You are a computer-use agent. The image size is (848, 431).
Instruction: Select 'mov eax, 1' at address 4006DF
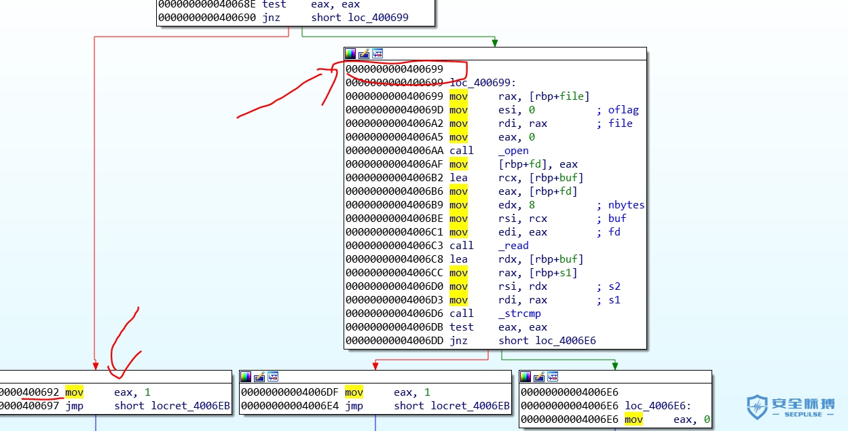(336, 392)
